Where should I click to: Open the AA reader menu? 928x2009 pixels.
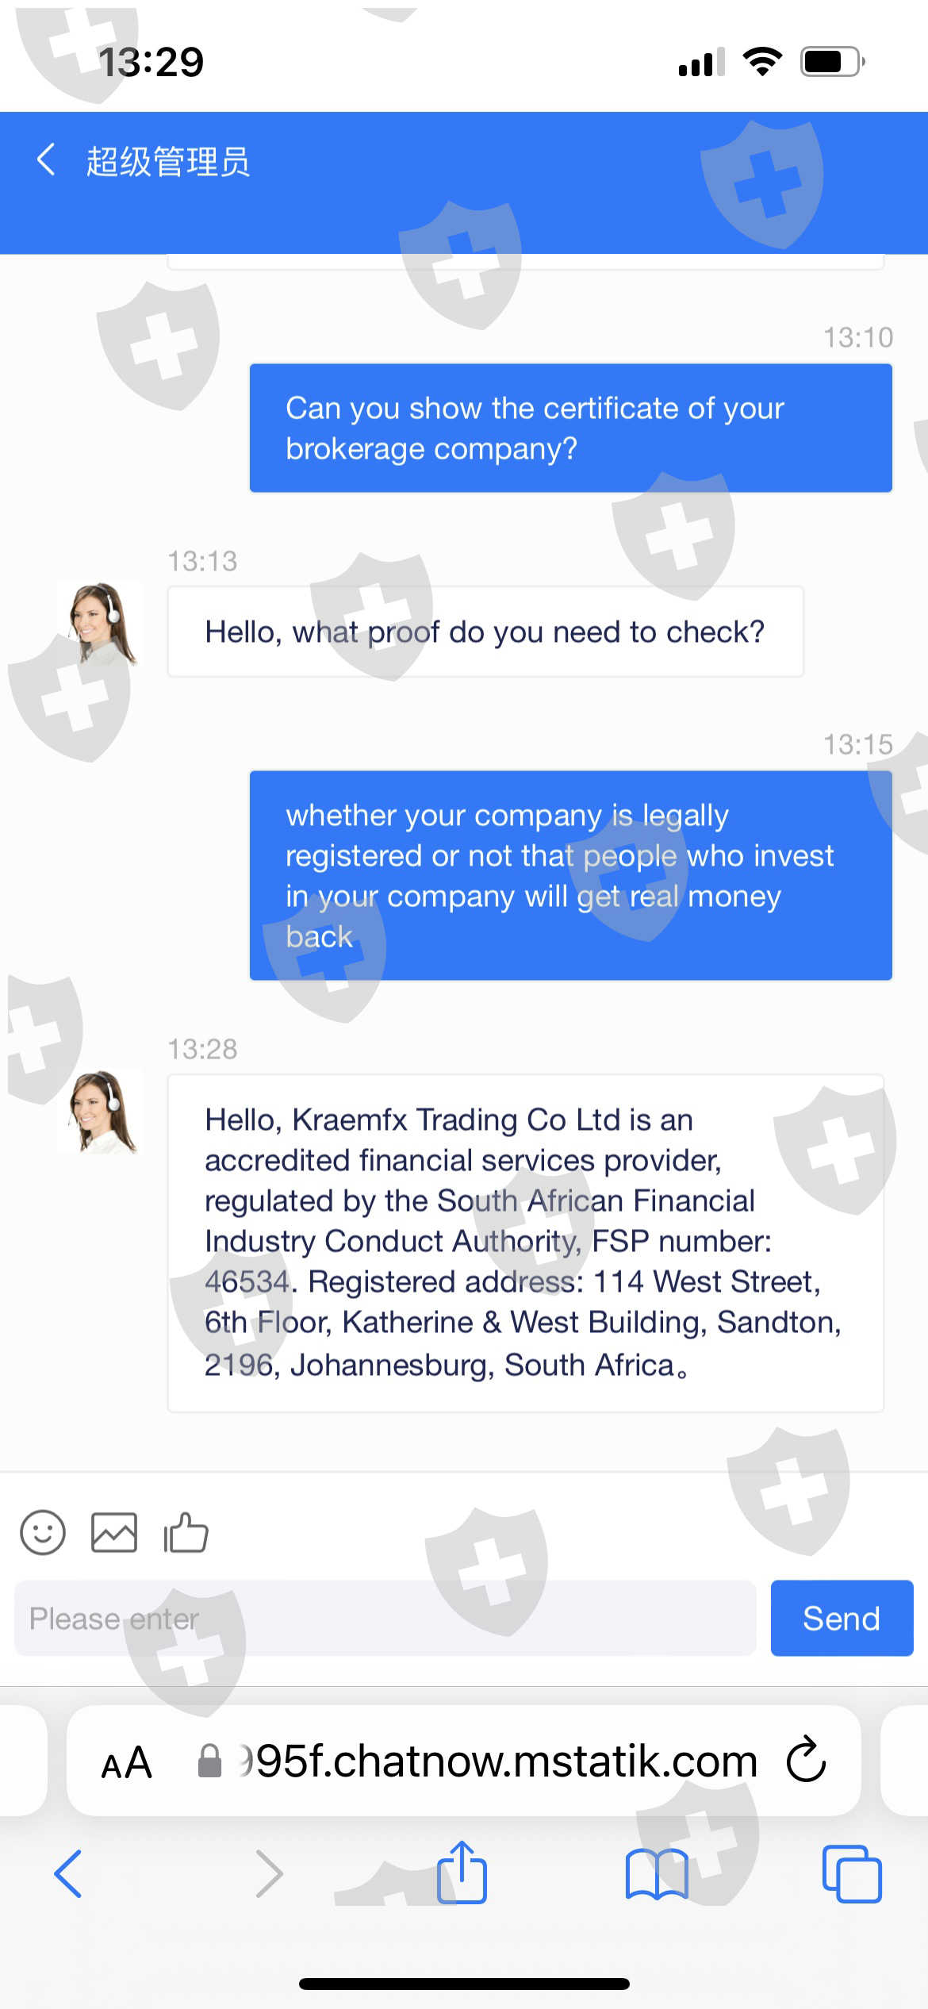point(127,1762)
